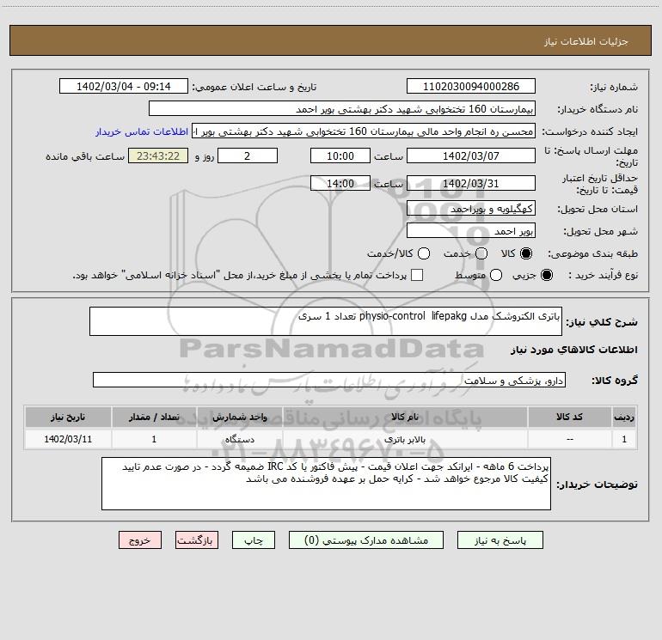The height and width of the screenshot is (640, 662).
Task: Click the نام کالا column header
Action: tap(405, 417)
